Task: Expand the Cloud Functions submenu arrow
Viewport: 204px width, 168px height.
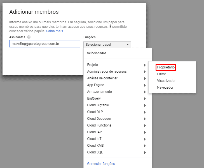Action: pos(145,126)
